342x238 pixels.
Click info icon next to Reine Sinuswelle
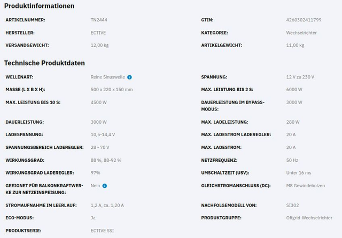(x=130, y=77)
